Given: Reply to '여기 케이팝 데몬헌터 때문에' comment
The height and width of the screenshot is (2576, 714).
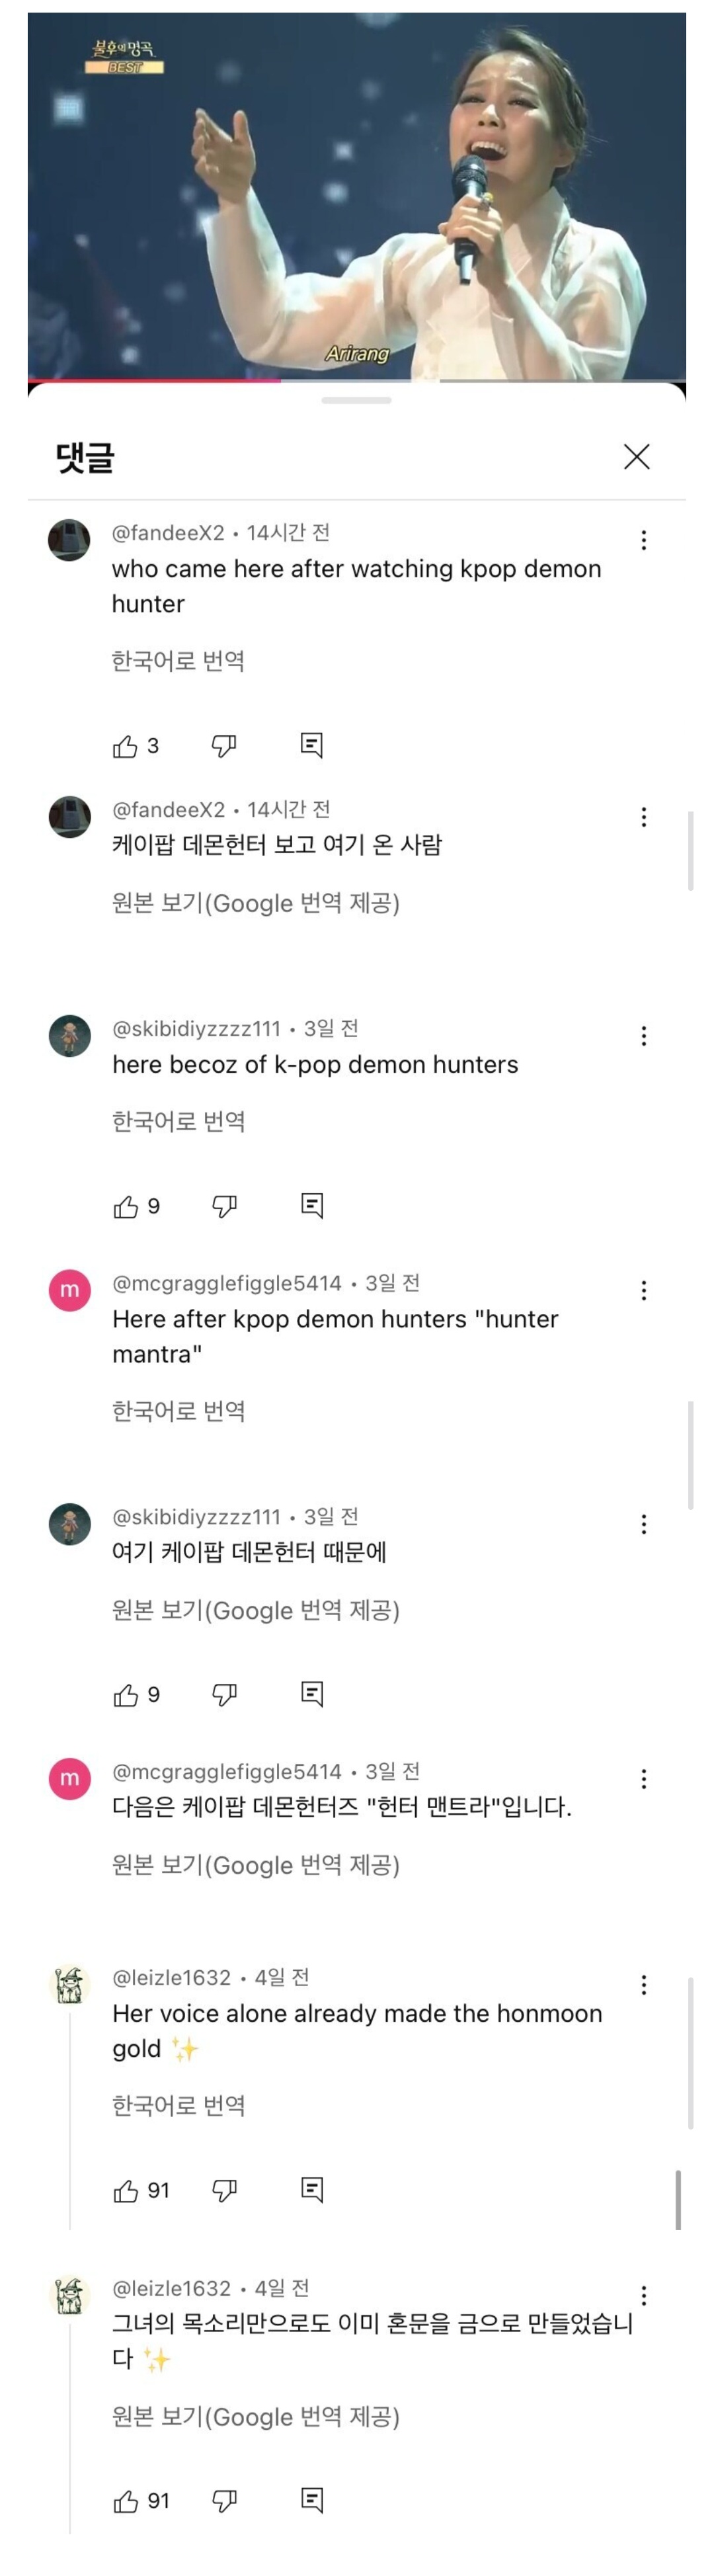Looking at the screenshot, I should click(312, 1694).
